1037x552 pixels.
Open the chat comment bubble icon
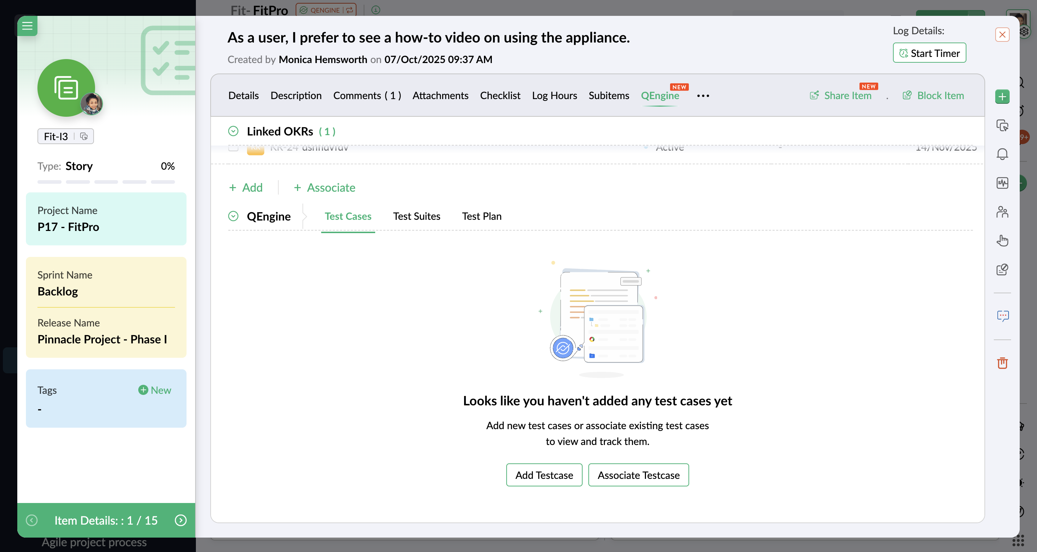[x=1002, y=316]
